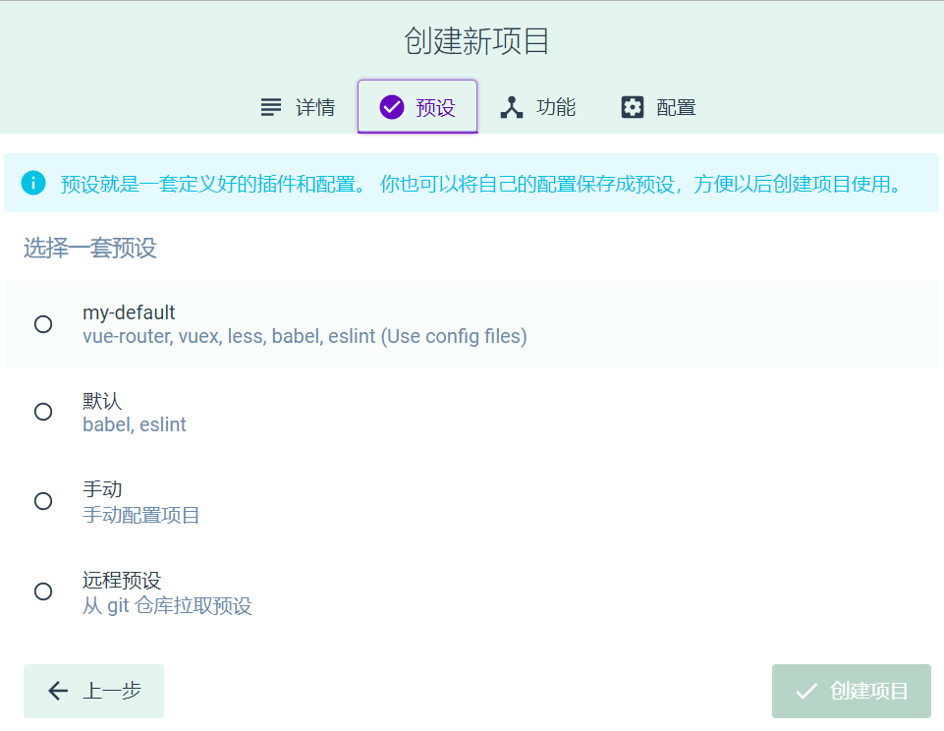Select the 远程预设 radio button

[42, 591]
